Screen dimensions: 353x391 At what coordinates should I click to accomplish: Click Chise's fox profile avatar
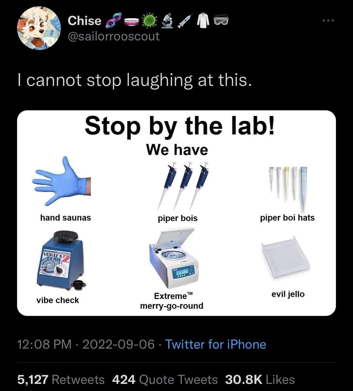click(x=39, y=28)
